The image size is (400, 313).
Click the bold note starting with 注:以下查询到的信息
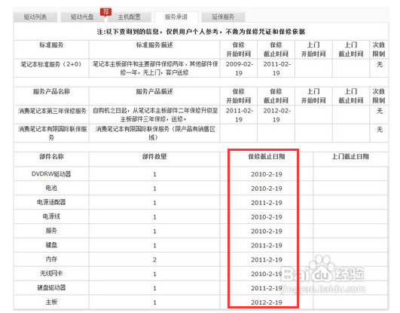[201, 32]
